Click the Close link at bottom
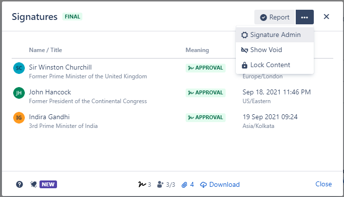Viewport: 344px width, 197px height. click(x=324, y=184)
